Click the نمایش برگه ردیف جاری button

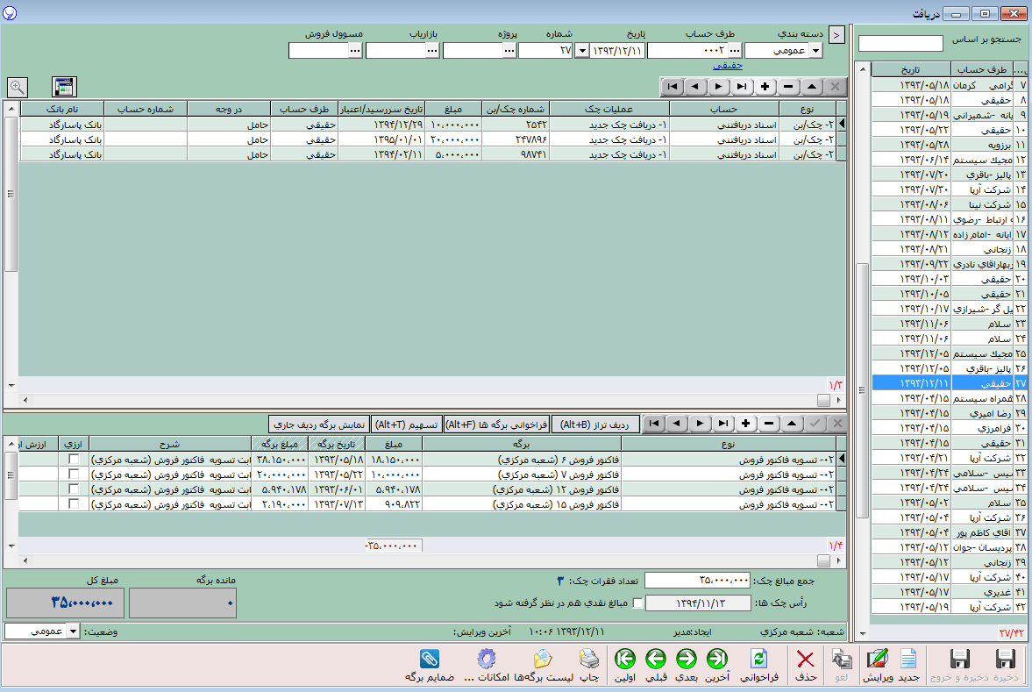pyautogui.click(x=318, y=424)
